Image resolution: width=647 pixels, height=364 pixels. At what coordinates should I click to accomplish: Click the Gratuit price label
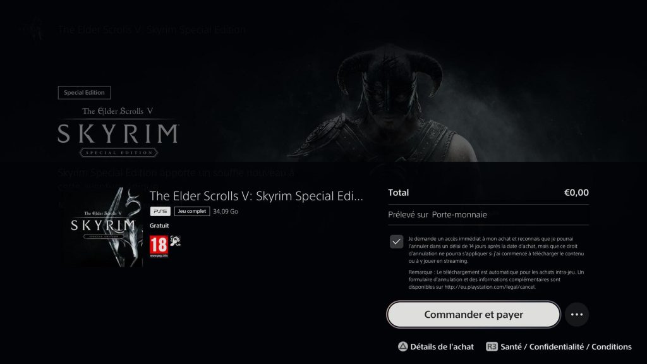click(x=159, y=226)
